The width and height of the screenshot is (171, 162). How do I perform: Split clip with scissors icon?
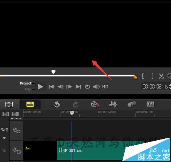pos(161,76)
